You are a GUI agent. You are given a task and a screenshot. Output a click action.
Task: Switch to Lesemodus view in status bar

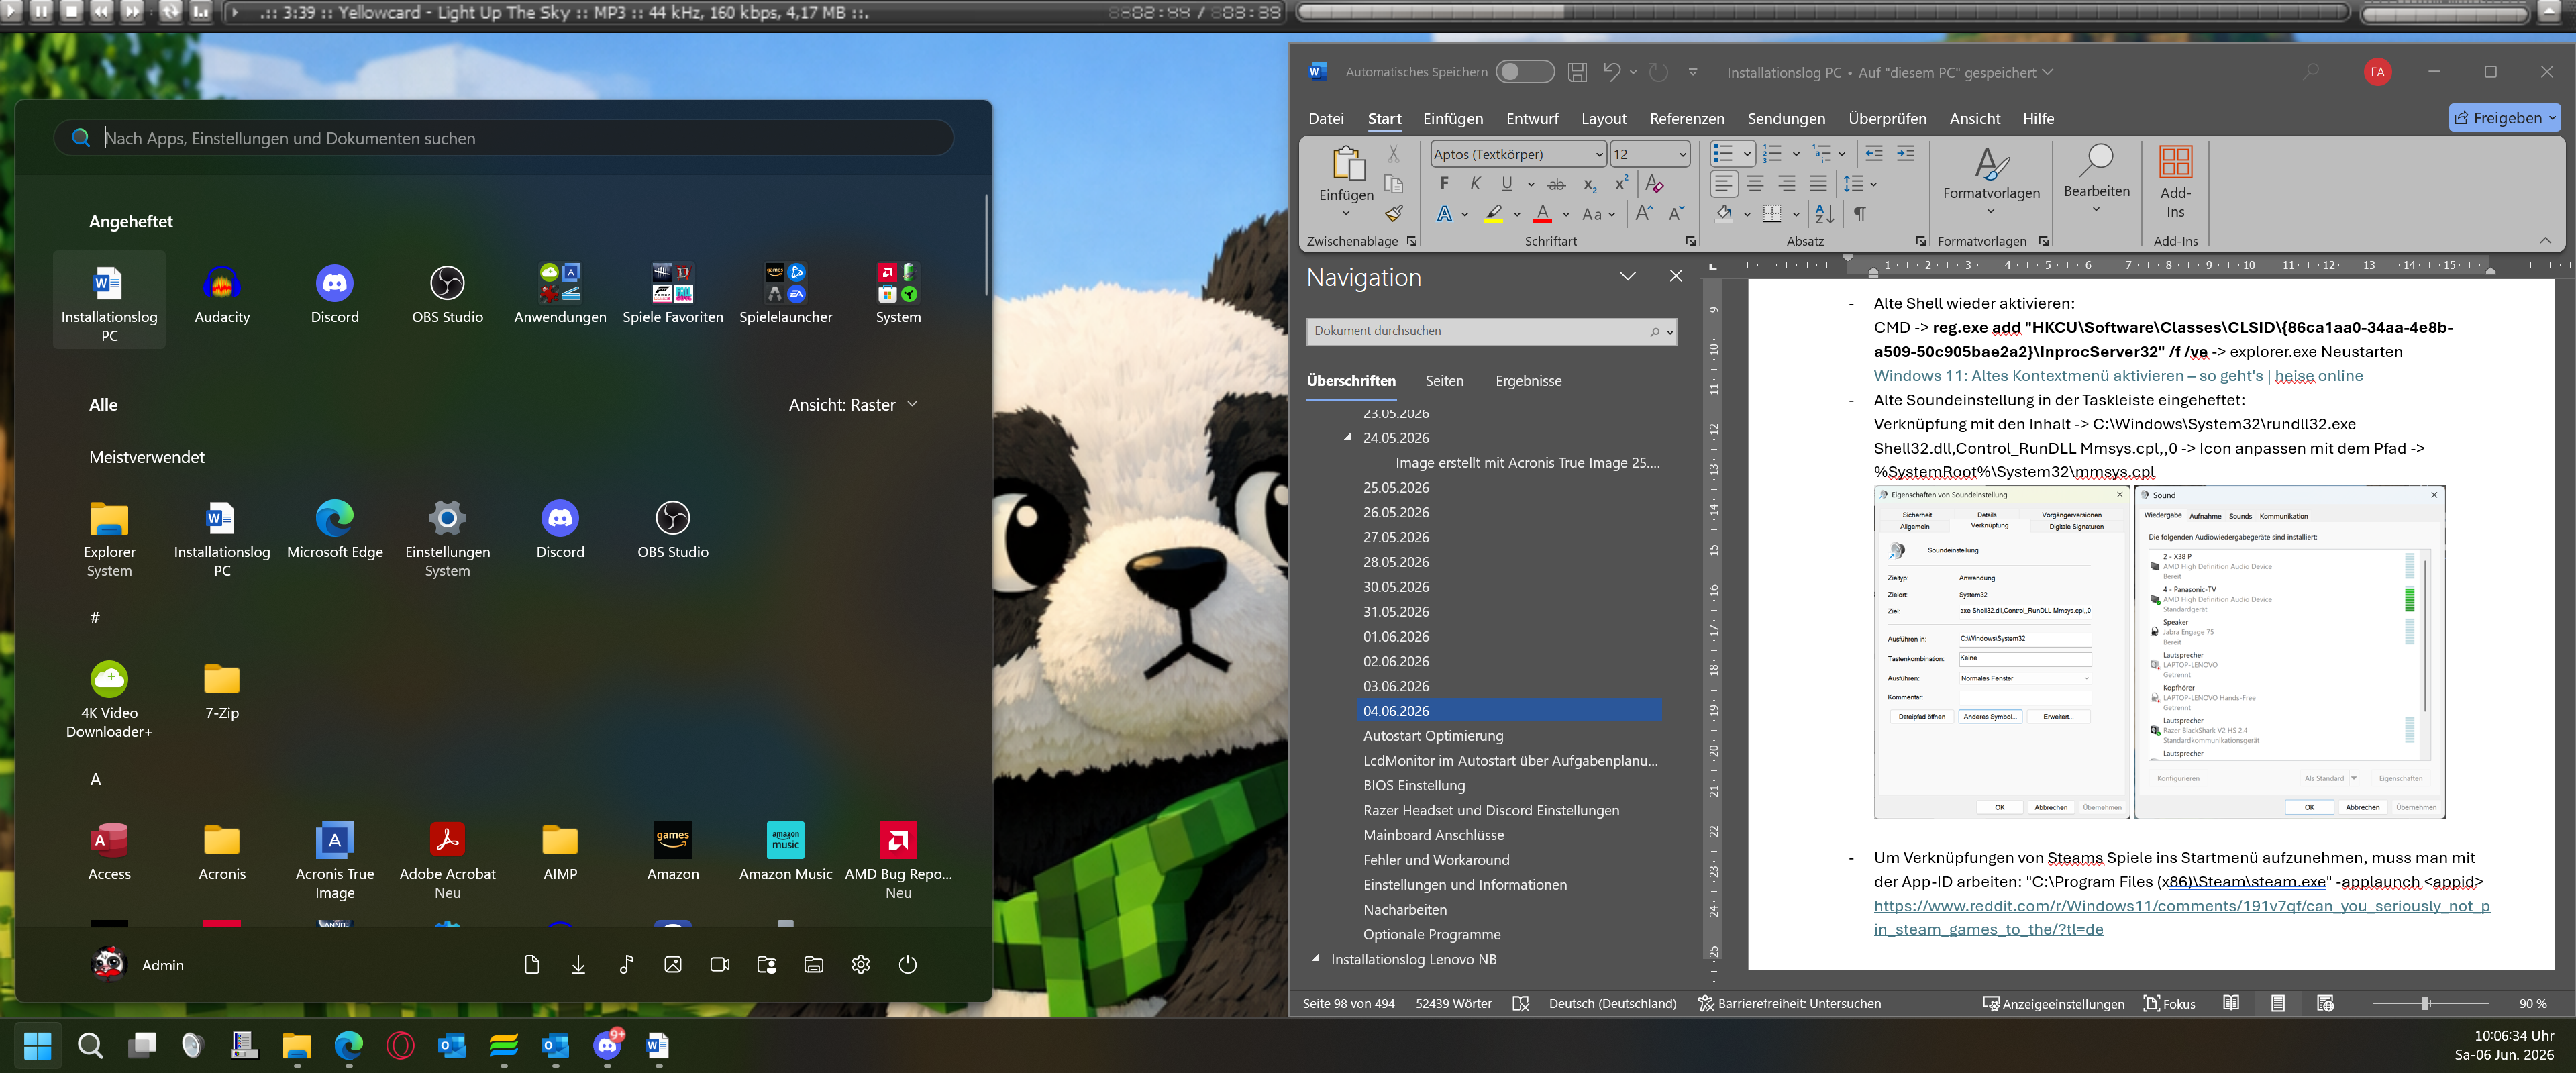(2230, 1003)
